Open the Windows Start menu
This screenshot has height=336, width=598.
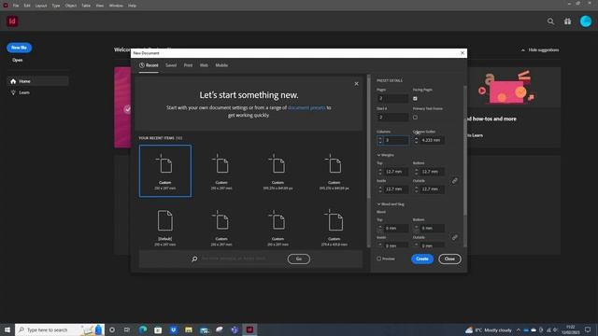click(x=7, y=329)
